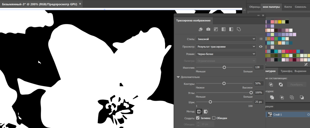Open the preset management list icon
The image size is (310, 128).
[261, 39]
